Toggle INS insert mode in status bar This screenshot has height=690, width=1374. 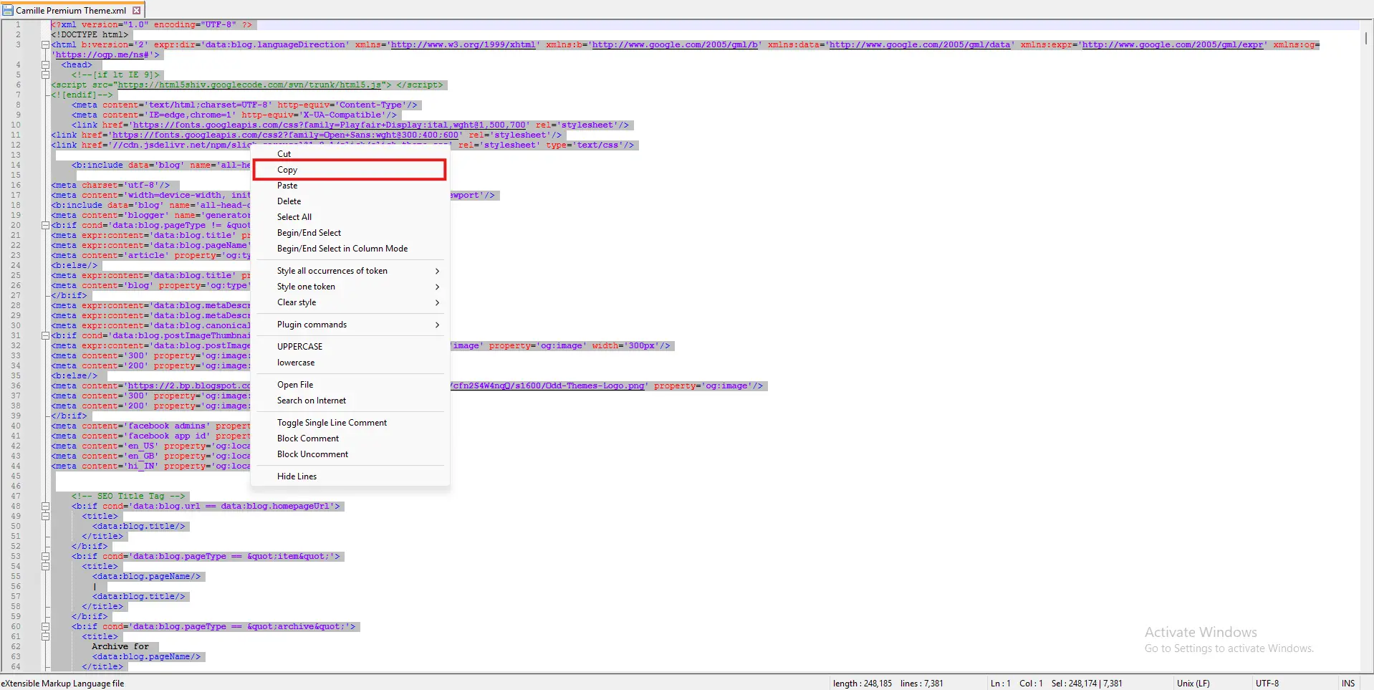tap(1347, 684)
